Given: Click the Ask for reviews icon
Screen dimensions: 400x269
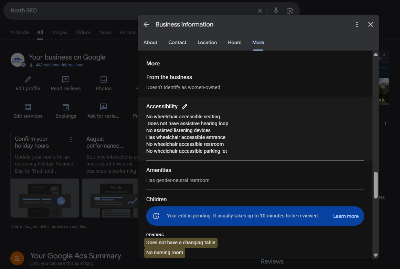Looking at the screenshot, I should pyautogui.click(x=104, y=107).
